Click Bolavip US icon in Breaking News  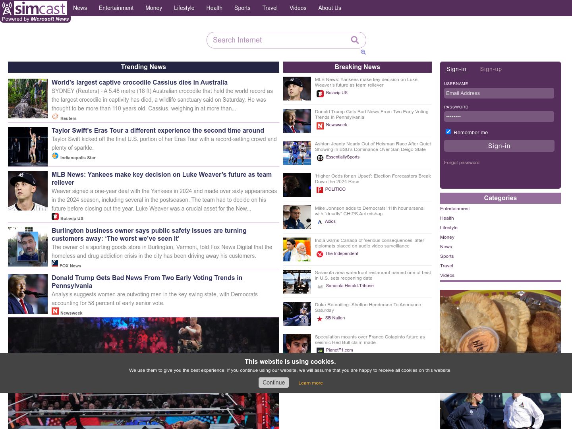(320, 94)
